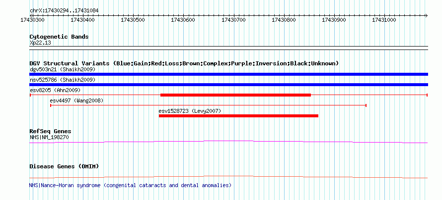Viewport: 442px width, 200px height.
Task: Select the DGV Structural Variants track heading
Action: coord(184,63)
